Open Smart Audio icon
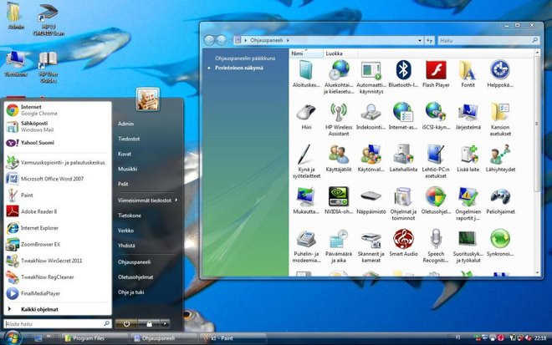The image size is (552, 345). 403,239
